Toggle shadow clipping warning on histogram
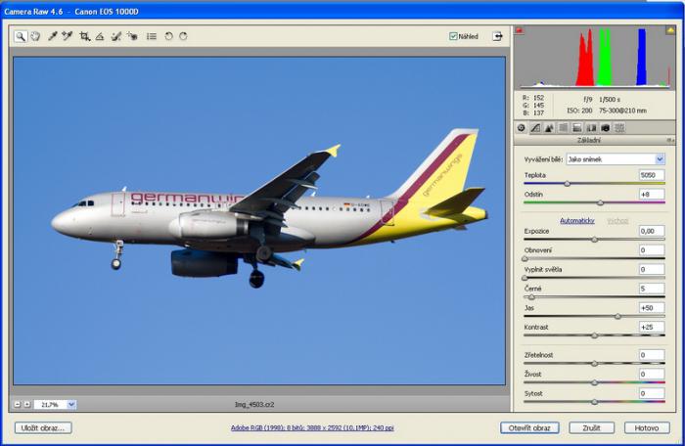This screenshot has width=685, height=446. pos(521,30)
